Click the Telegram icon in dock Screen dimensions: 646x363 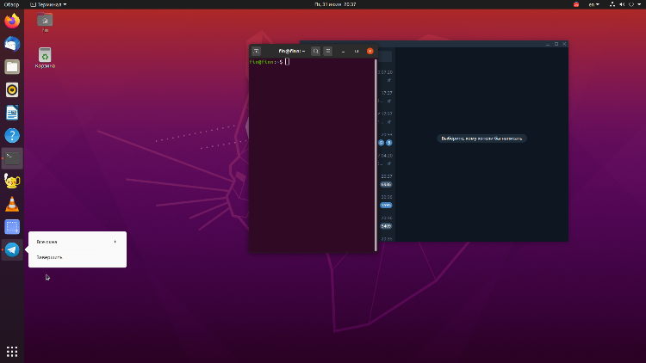pyautogui.click(x=12, y=249)
